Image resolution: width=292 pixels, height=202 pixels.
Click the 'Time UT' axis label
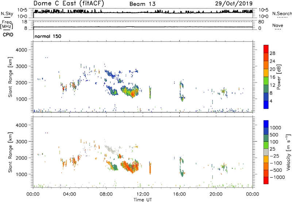[143, 199]
